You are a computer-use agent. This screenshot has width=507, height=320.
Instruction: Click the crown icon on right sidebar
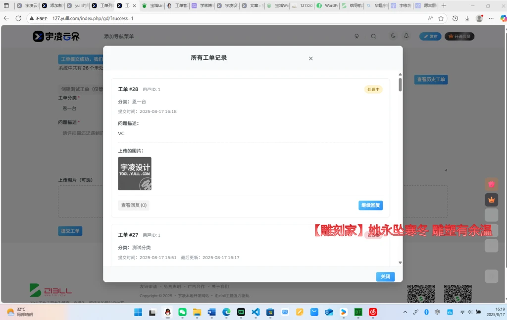click(491, 200)
